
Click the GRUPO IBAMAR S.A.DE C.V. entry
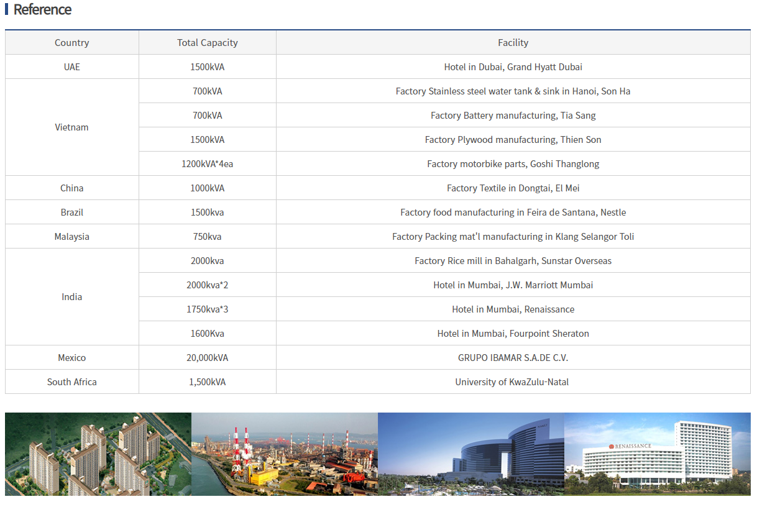click(x=513, y=358)
